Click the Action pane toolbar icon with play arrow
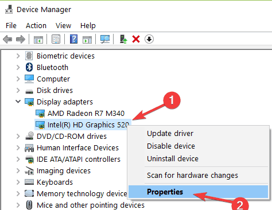272x210 pixels. click(x=87, y=40)
